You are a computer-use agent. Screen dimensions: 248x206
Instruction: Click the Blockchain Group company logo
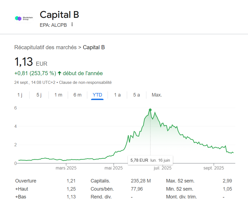(24, 18)
